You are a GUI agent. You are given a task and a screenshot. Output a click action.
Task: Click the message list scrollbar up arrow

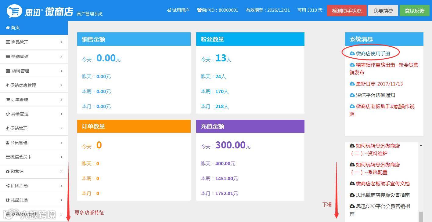click(x=421, y=145)
